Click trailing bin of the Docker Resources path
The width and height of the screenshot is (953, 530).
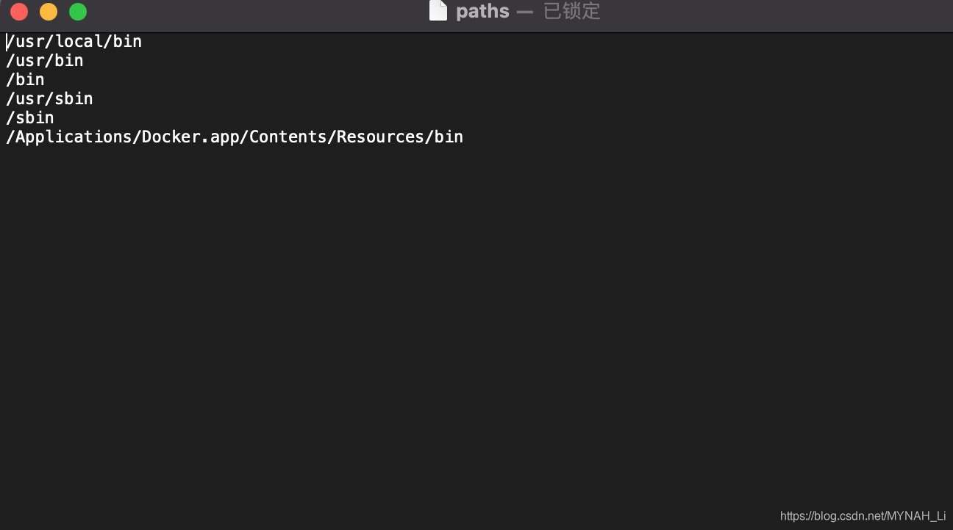[449, 137]
